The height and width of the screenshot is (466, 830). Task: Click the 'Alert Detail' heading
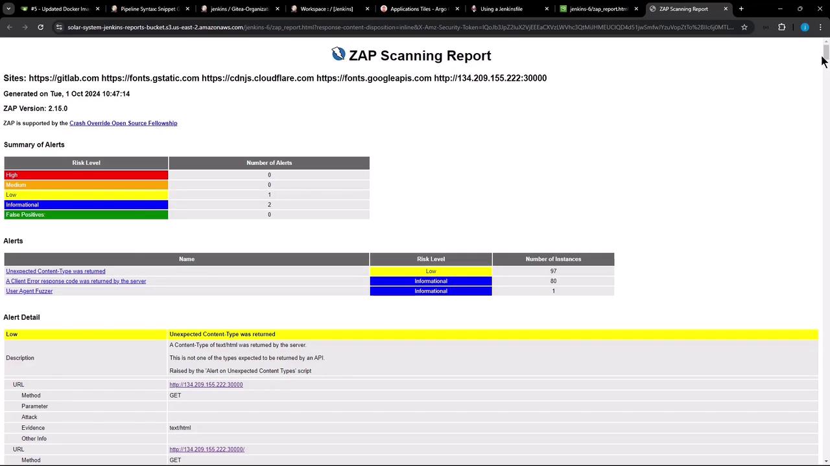click(21, 317)
